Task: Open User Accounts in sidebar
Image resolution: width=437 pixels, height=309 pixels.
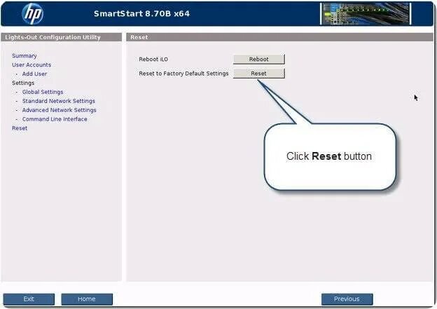Action: 32,64
